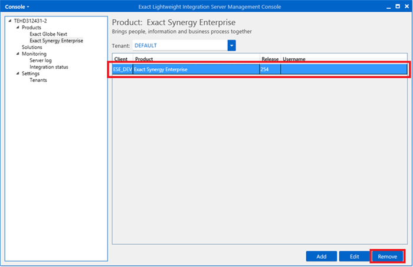Collapse the Settings tree node
413x267 pixels.
click(x=18, y=74)
